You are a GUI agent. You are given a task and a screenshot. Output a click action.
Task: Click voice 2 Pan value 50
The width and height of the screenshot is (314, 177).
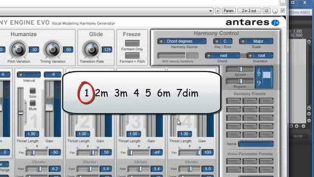(106, 152)
